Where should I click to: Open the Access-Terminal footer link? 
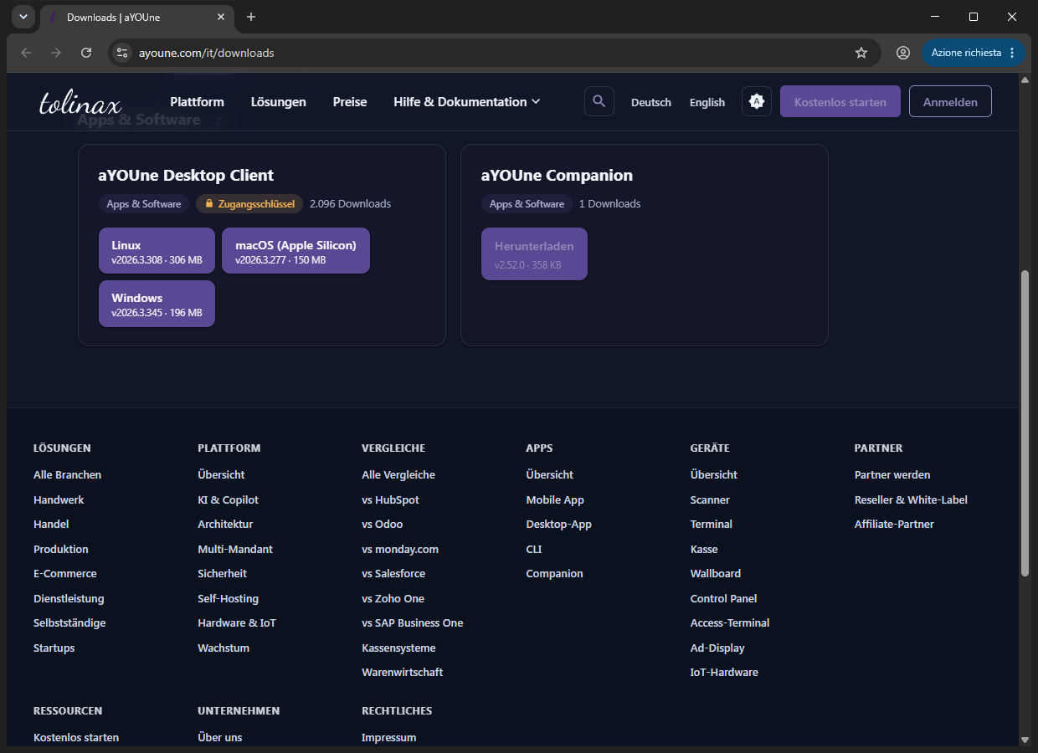730,622
